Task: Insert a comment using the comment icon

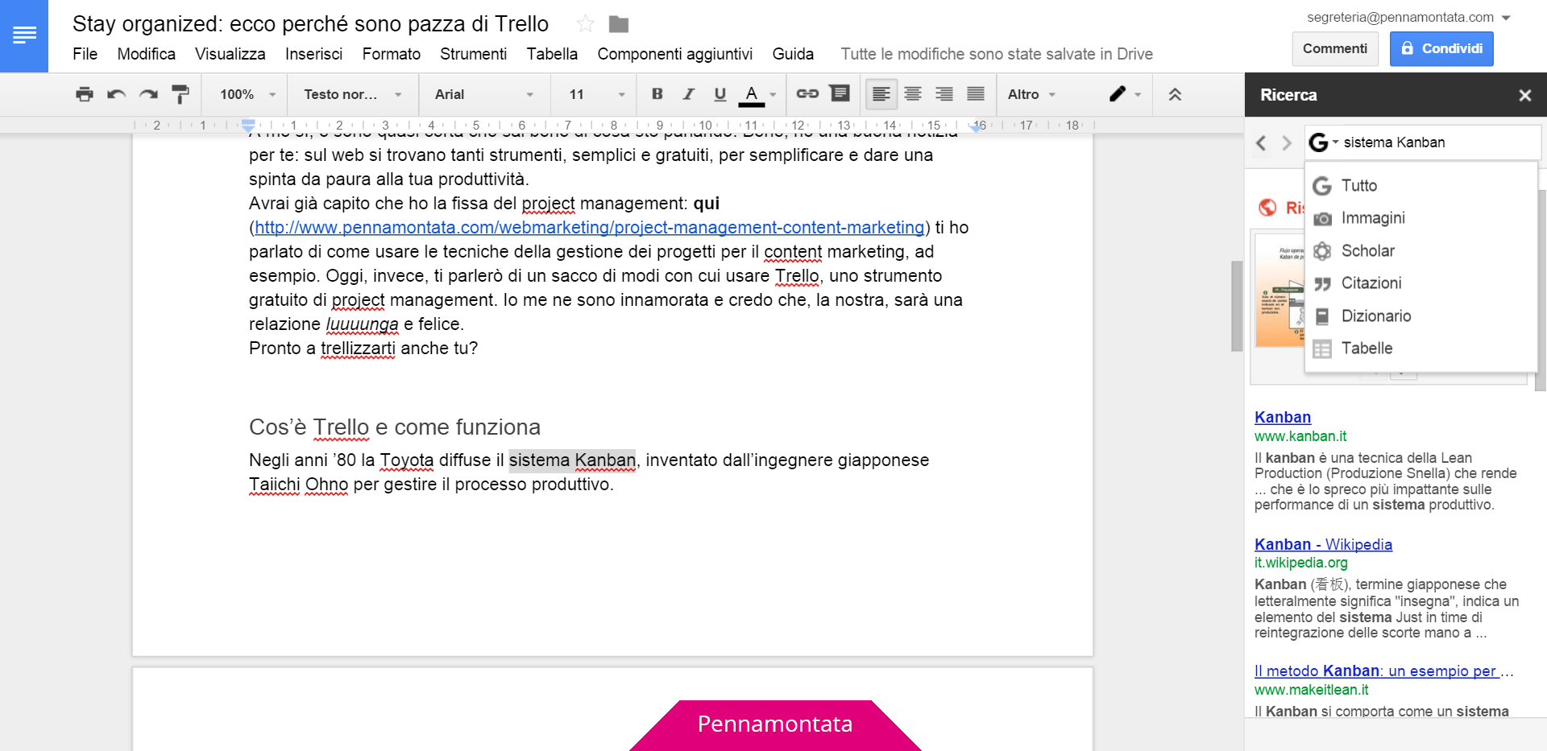Action: pos(840,94)
